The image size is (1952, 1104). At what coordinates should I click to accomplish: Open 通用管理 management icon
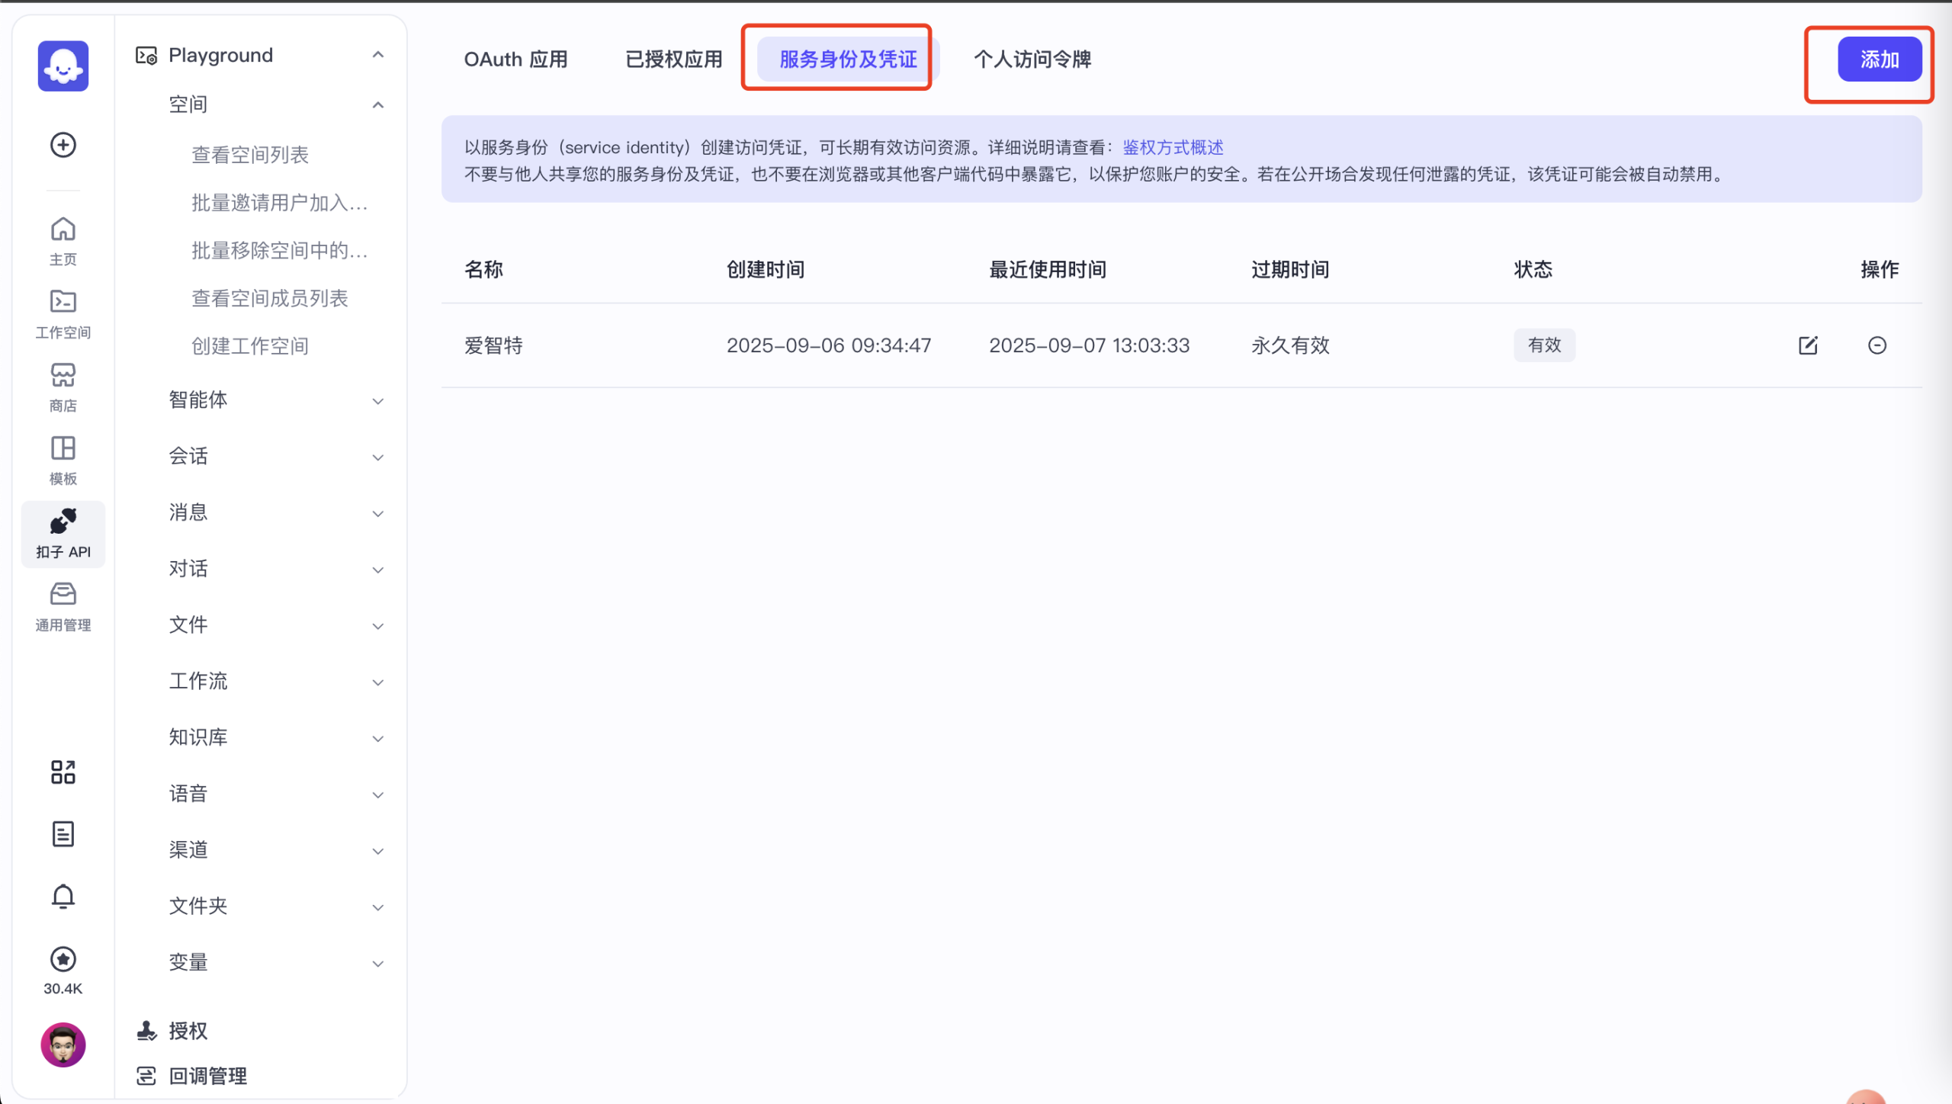click(x=63, y=605)
